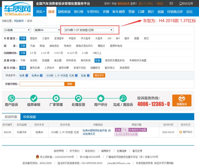Open 移动应用 mobile app link
This screenshot has height=167, width=199.
pos(186,3)
